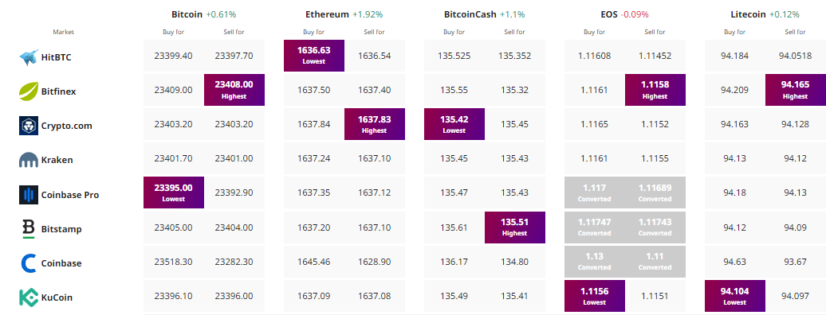Select Bitstamp BitcoinCash highest price 135.51
Viewport: 826px width, 315px height.
point(515,227)
